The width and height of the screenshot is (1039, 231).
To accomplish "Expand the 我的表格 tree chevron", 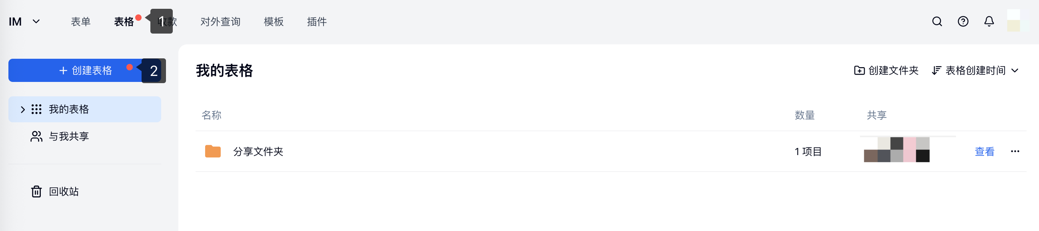I will pyautogui.click(x=22, y=109).
